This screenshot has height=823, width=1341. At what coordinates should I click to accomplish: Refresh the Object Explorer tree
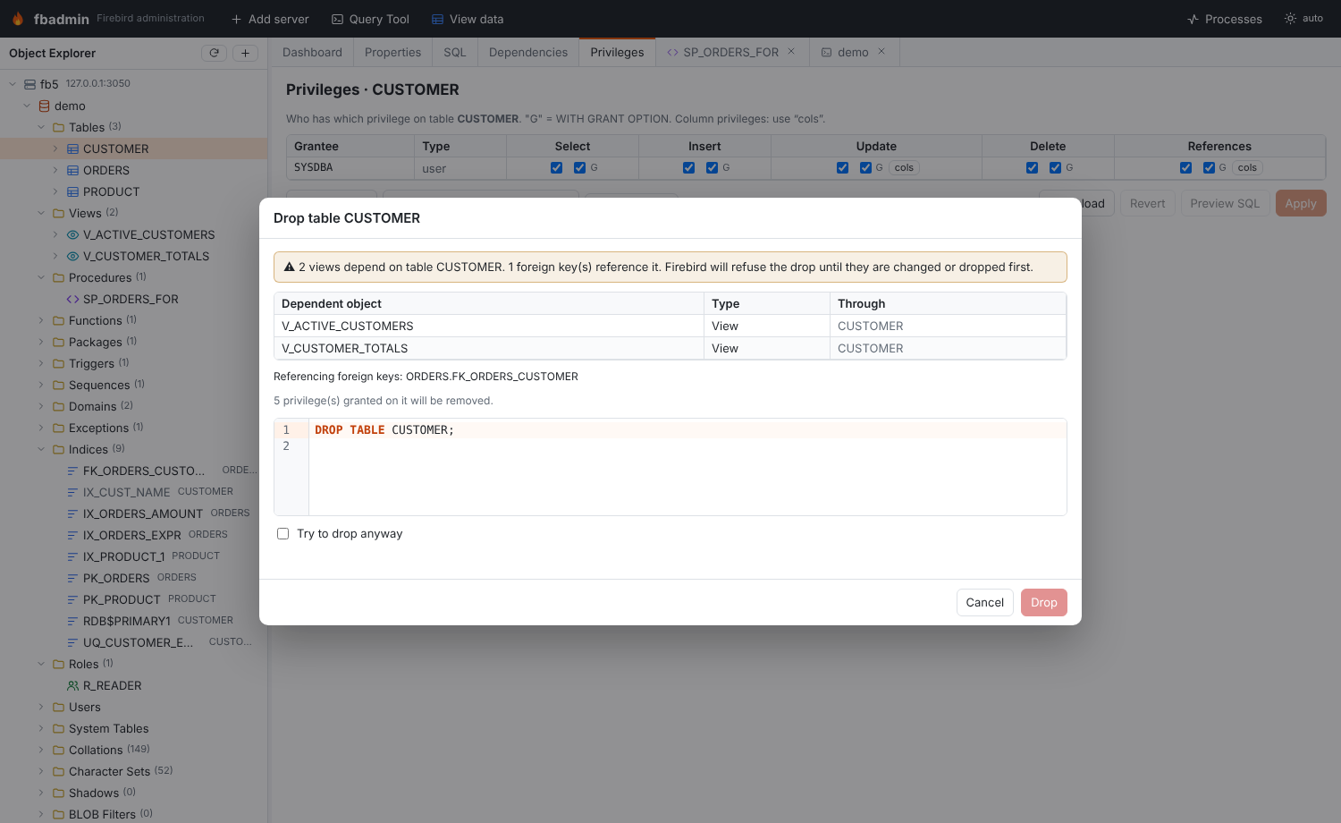(x=215, y=53)
